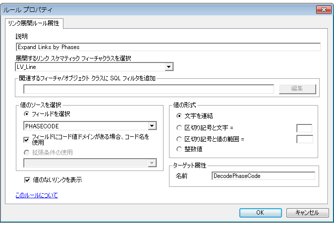334x227 pixels.
Task: Select the 拡張条件の使用 radio button
Action: point(26,153)
